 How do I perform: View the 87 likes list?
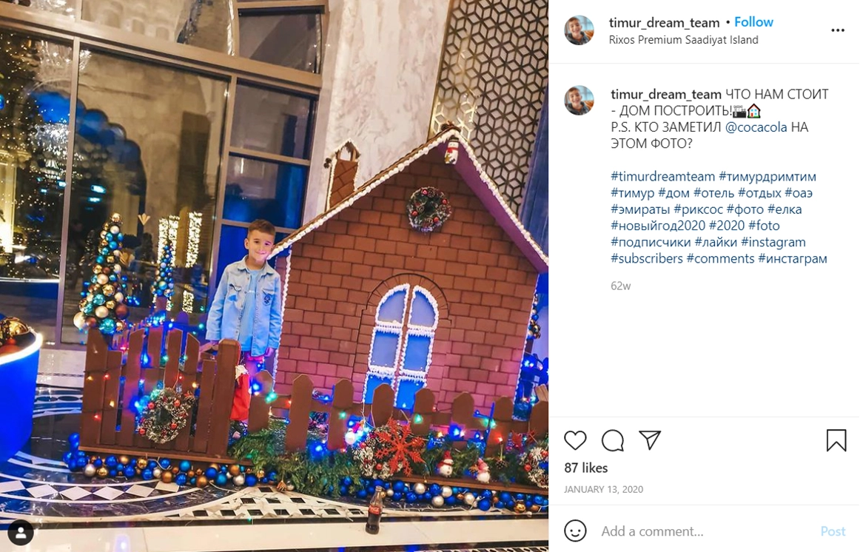pos(585,468)
